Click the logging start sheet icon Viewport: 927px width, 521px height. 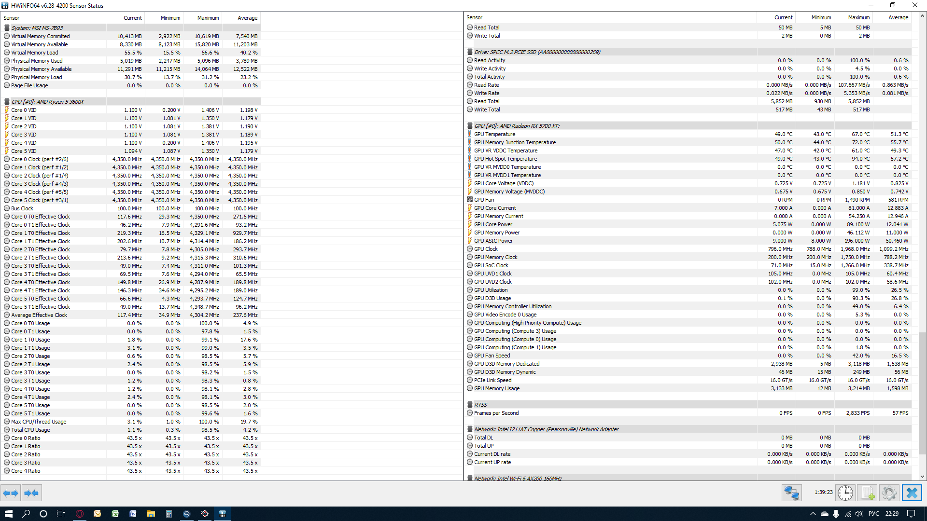click(868, 493)
